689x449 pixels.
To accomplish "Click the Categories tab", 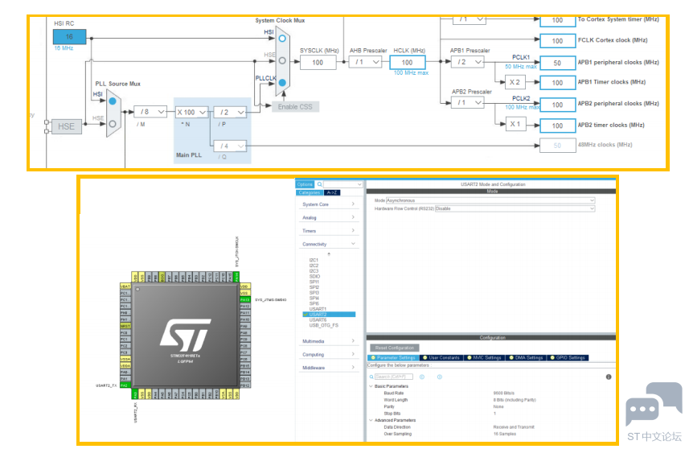I will coord(310,192).
